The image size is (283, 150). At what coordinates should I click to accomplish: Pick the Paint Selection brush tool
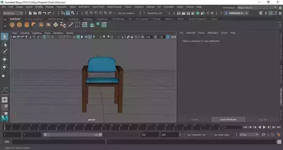[x=5, y=52]
